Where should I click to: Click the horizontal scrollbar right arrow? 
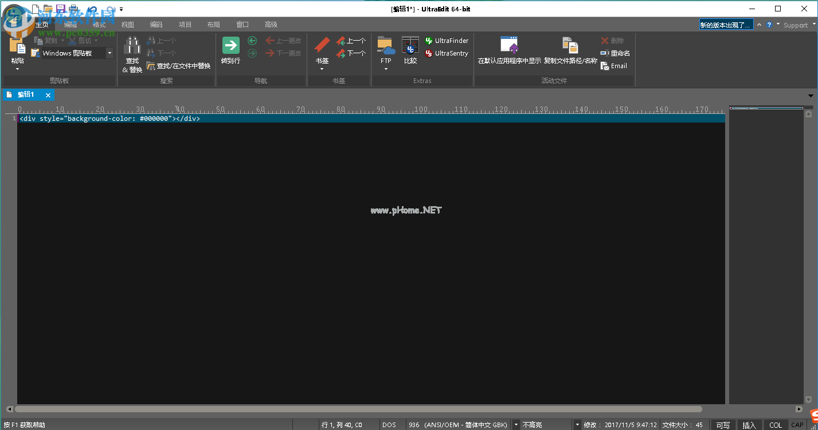pos(799,409)
